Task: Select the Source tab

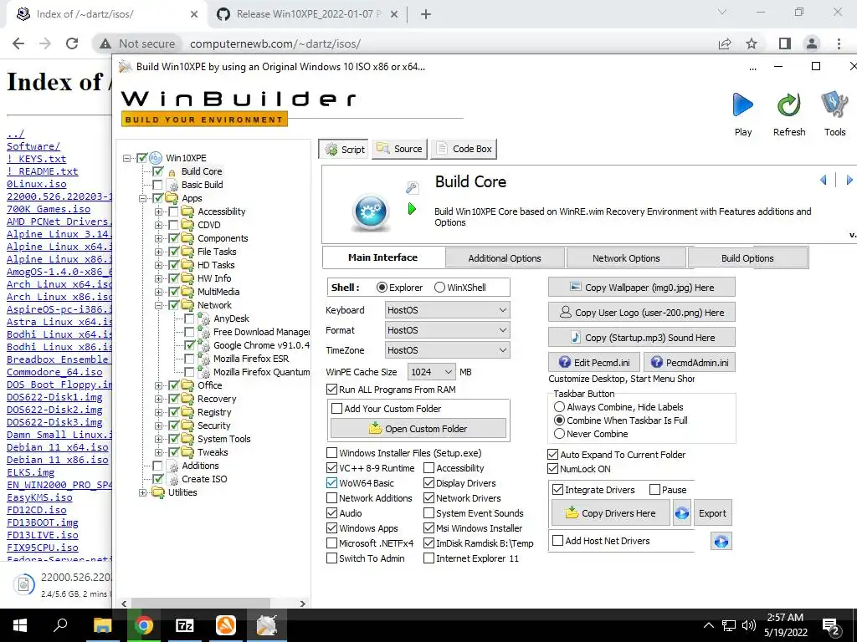Action: coord(399,149)
